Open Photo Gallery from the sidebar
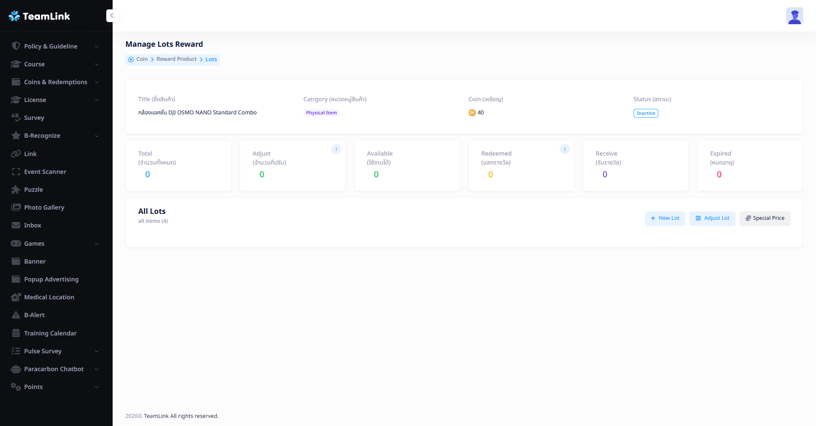Viewport: 816px width, 426px height. (x=44, y=207)
